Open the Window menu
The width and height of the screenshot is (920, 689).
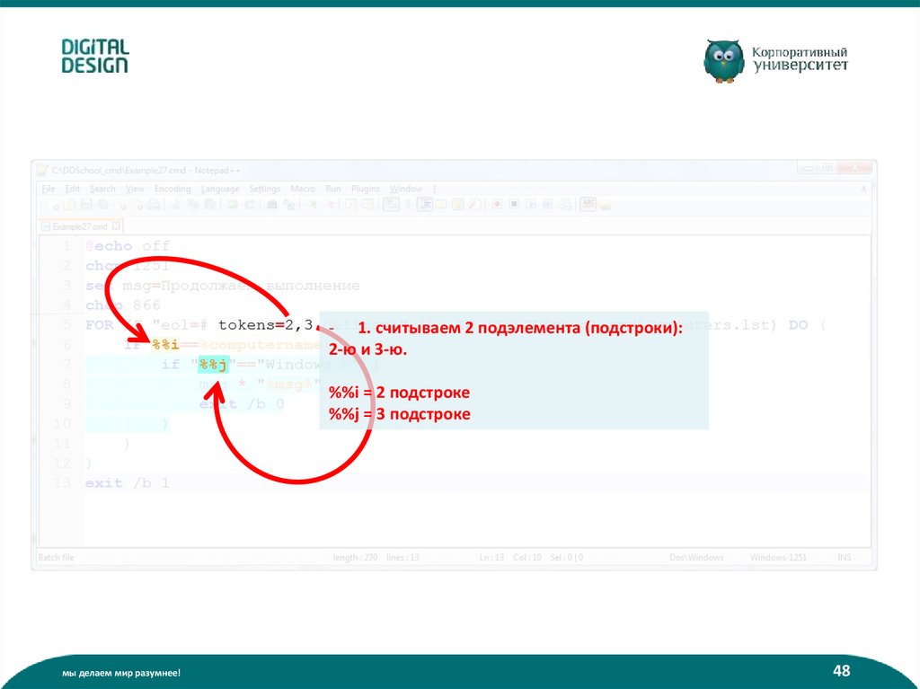tap(406, 189)
